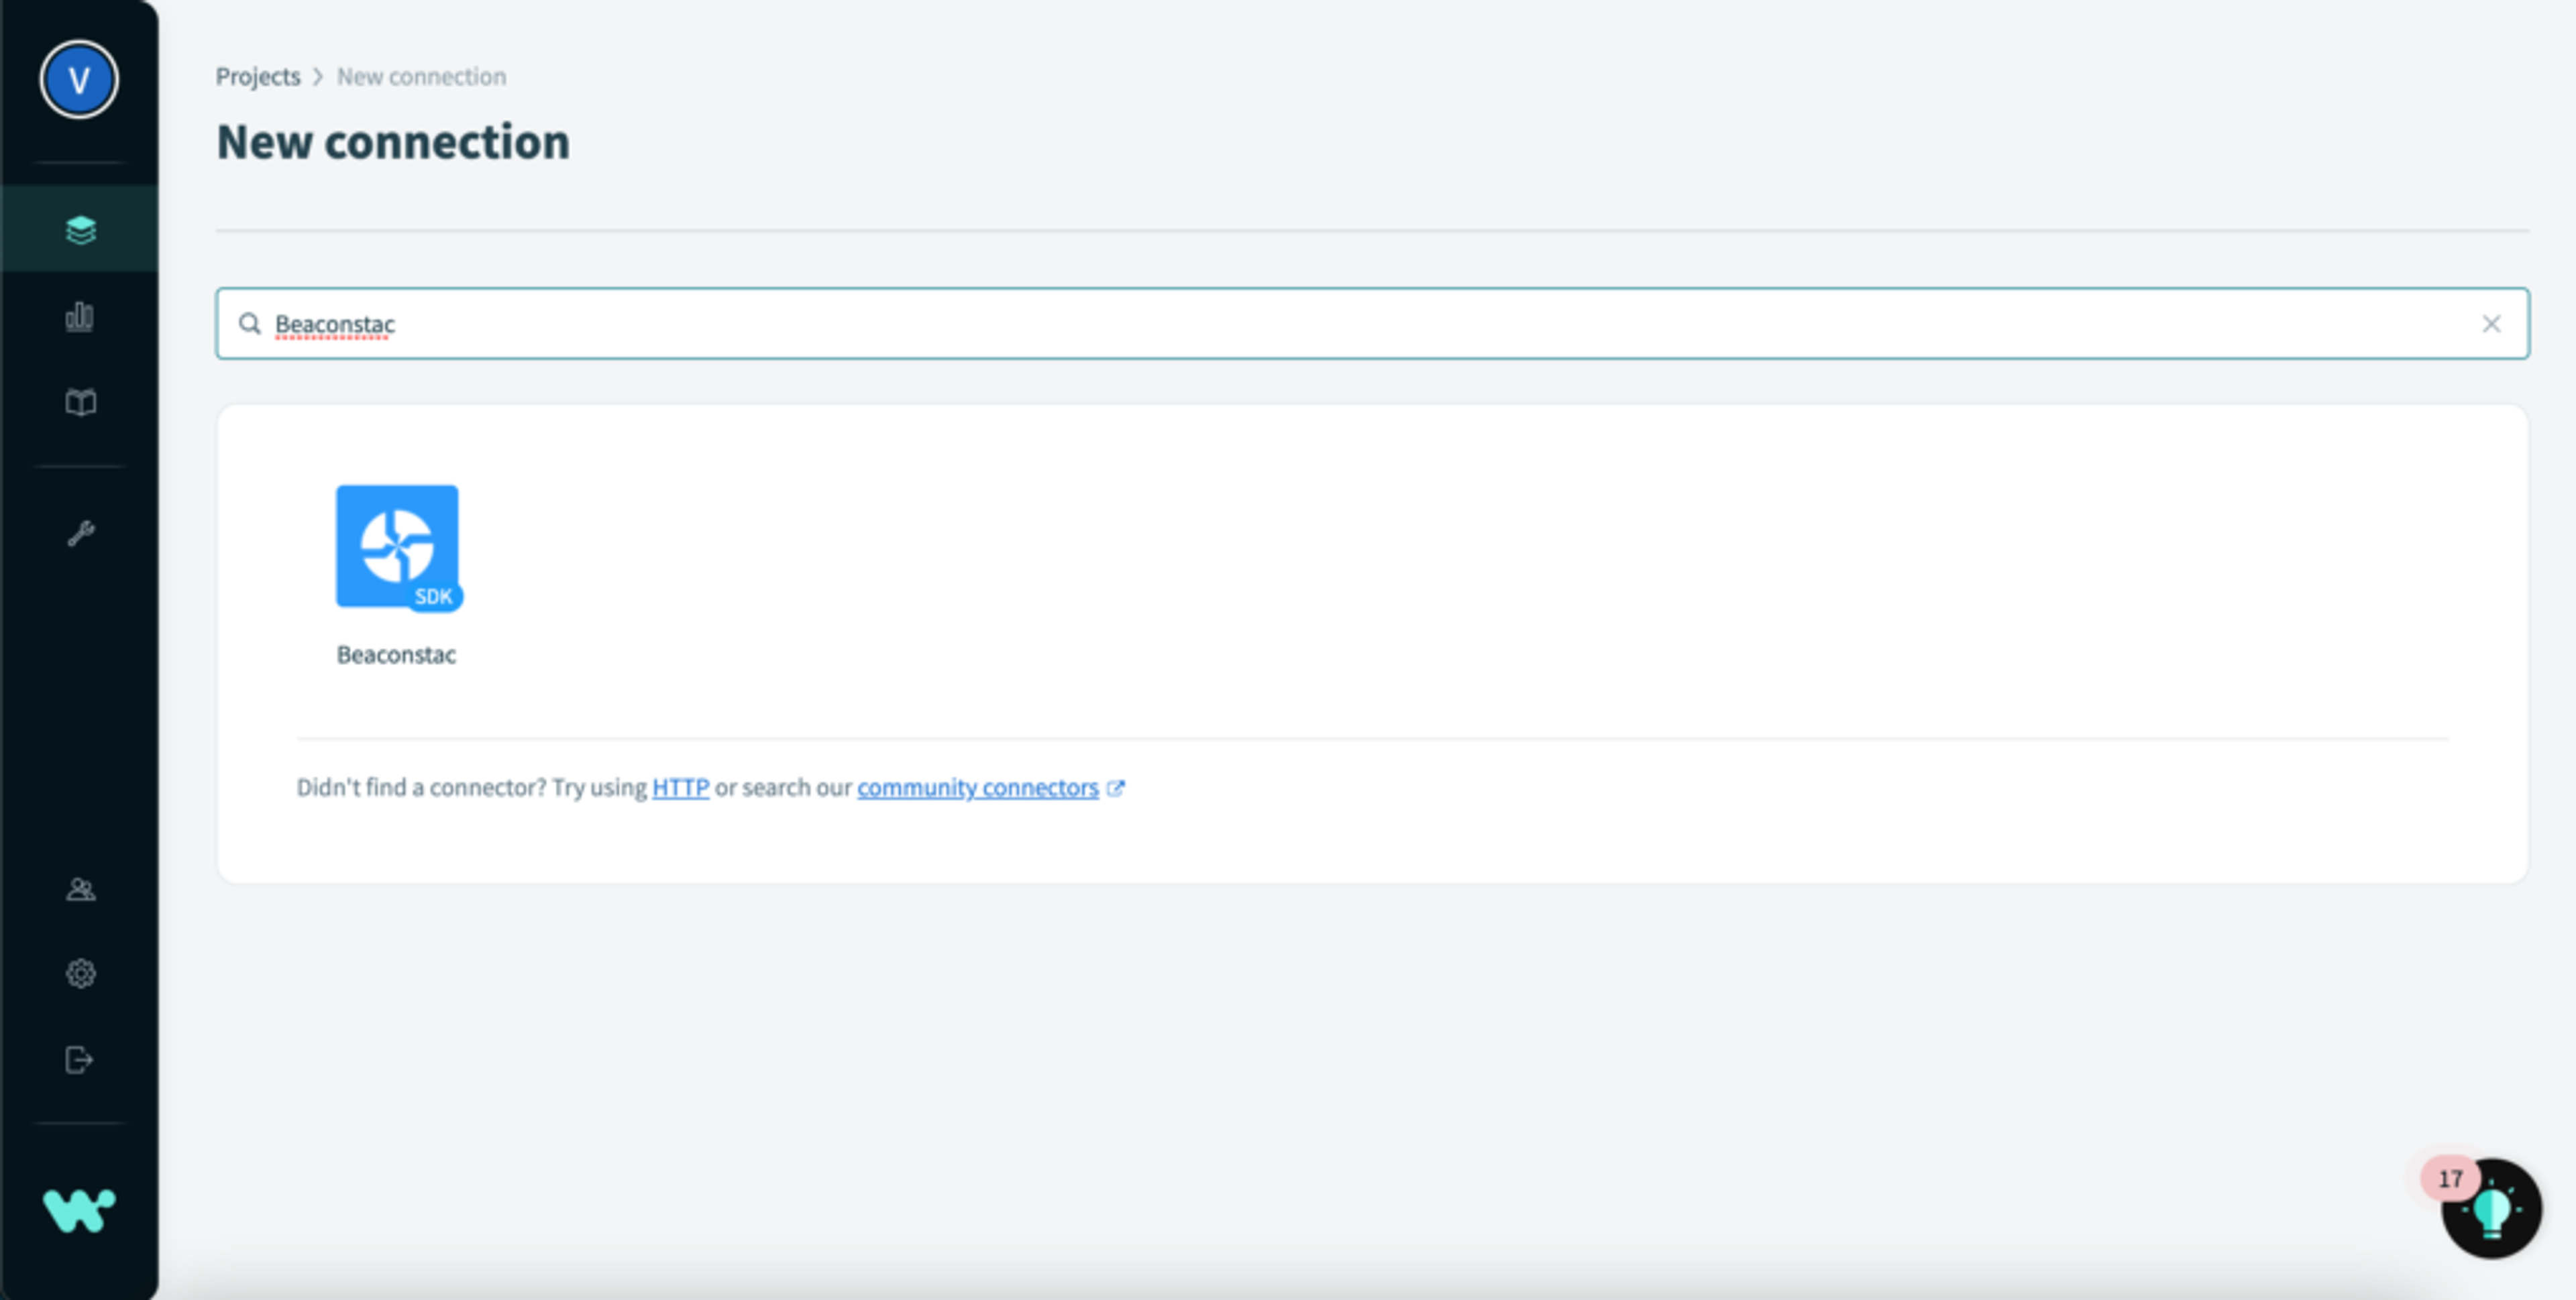Screen dimensions: 2576x1300
Task: Open the settings gear icon
Action: pos(80,973)
